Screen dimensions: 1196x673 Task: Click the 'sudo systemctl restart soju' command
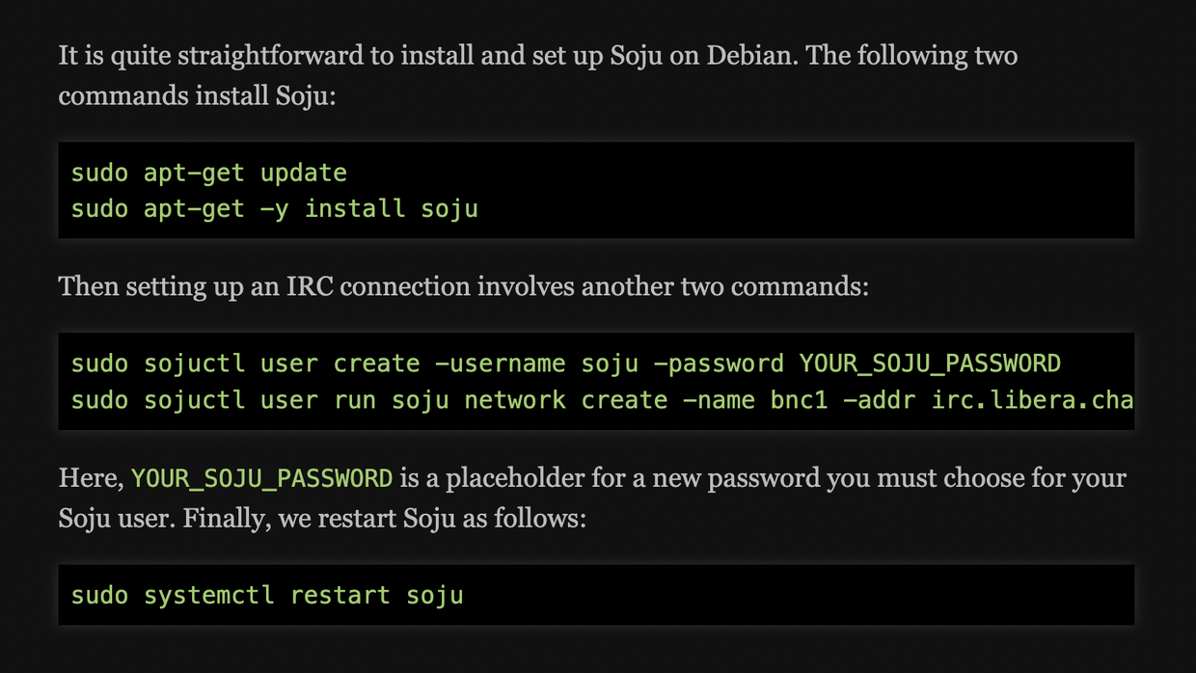coord(267,595)
